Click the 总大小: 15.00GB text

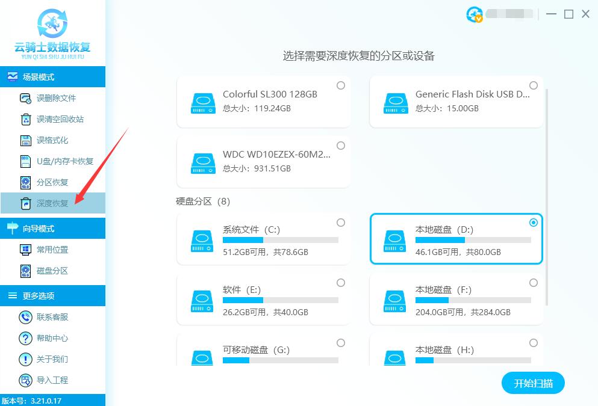447,108
